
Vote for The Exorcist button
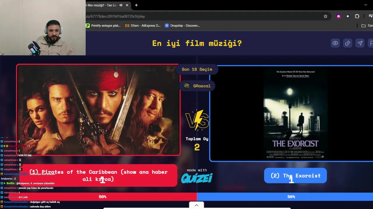(x=295, y=176)
